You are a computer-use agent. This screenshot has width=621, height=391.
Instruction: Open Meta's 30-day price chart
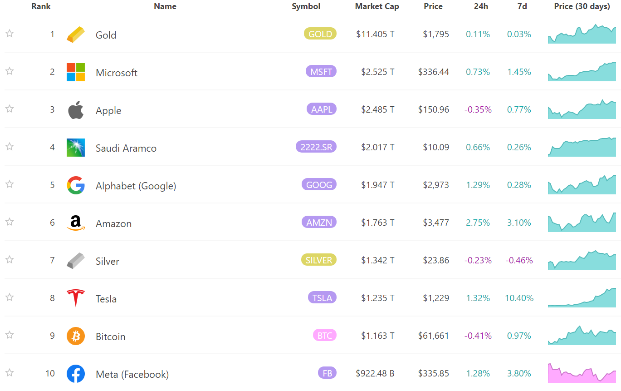[582, 373]
